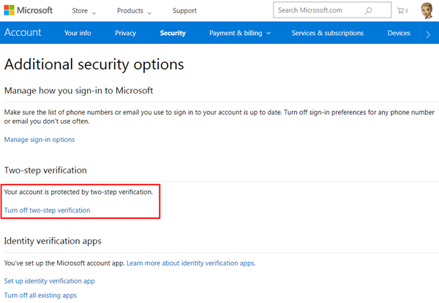
Task: Switch to the Privacy tab
Action: [125, 33]
